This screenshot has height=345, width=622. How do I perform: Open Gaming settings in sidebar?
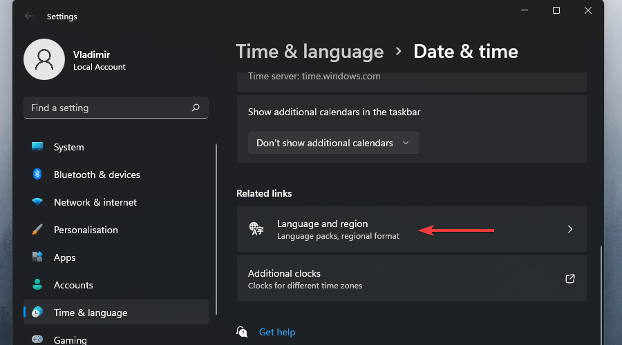(x=70, y=339)
